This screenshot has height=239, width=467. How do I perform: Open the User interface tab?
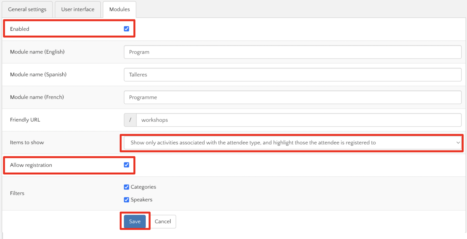point(78,9)
